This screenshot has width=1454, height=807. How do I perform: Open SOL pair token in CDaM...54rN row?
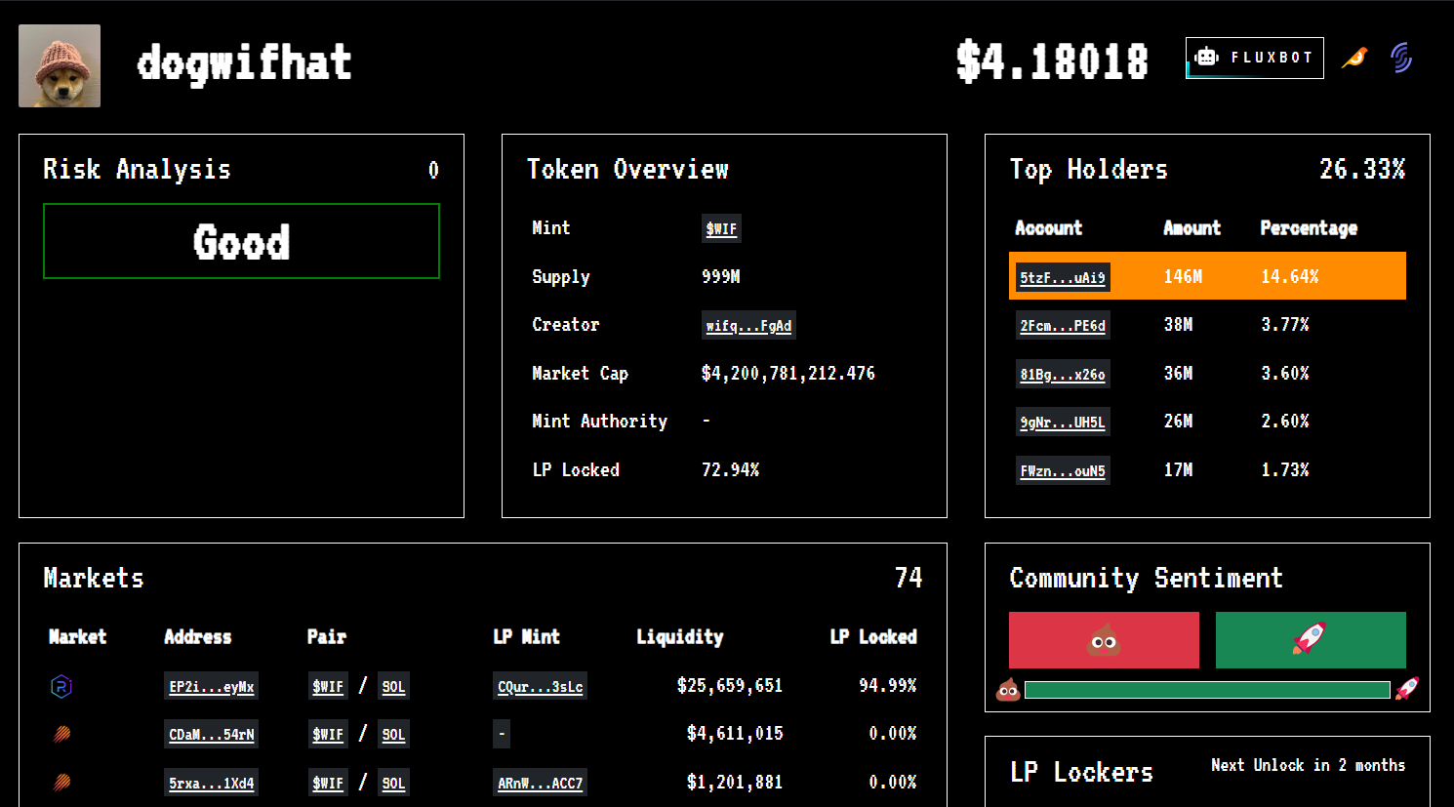[x=393, y=734]
